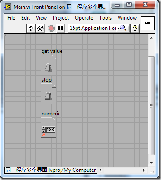
Task: Open the Project menu
Action: point(61,18)
